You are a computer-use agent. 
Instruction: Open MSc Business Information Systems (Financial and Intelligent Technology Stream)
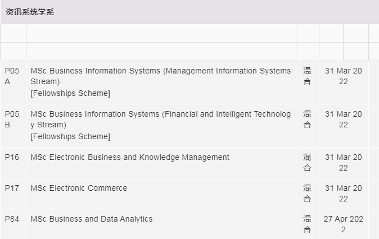point(160,119)
